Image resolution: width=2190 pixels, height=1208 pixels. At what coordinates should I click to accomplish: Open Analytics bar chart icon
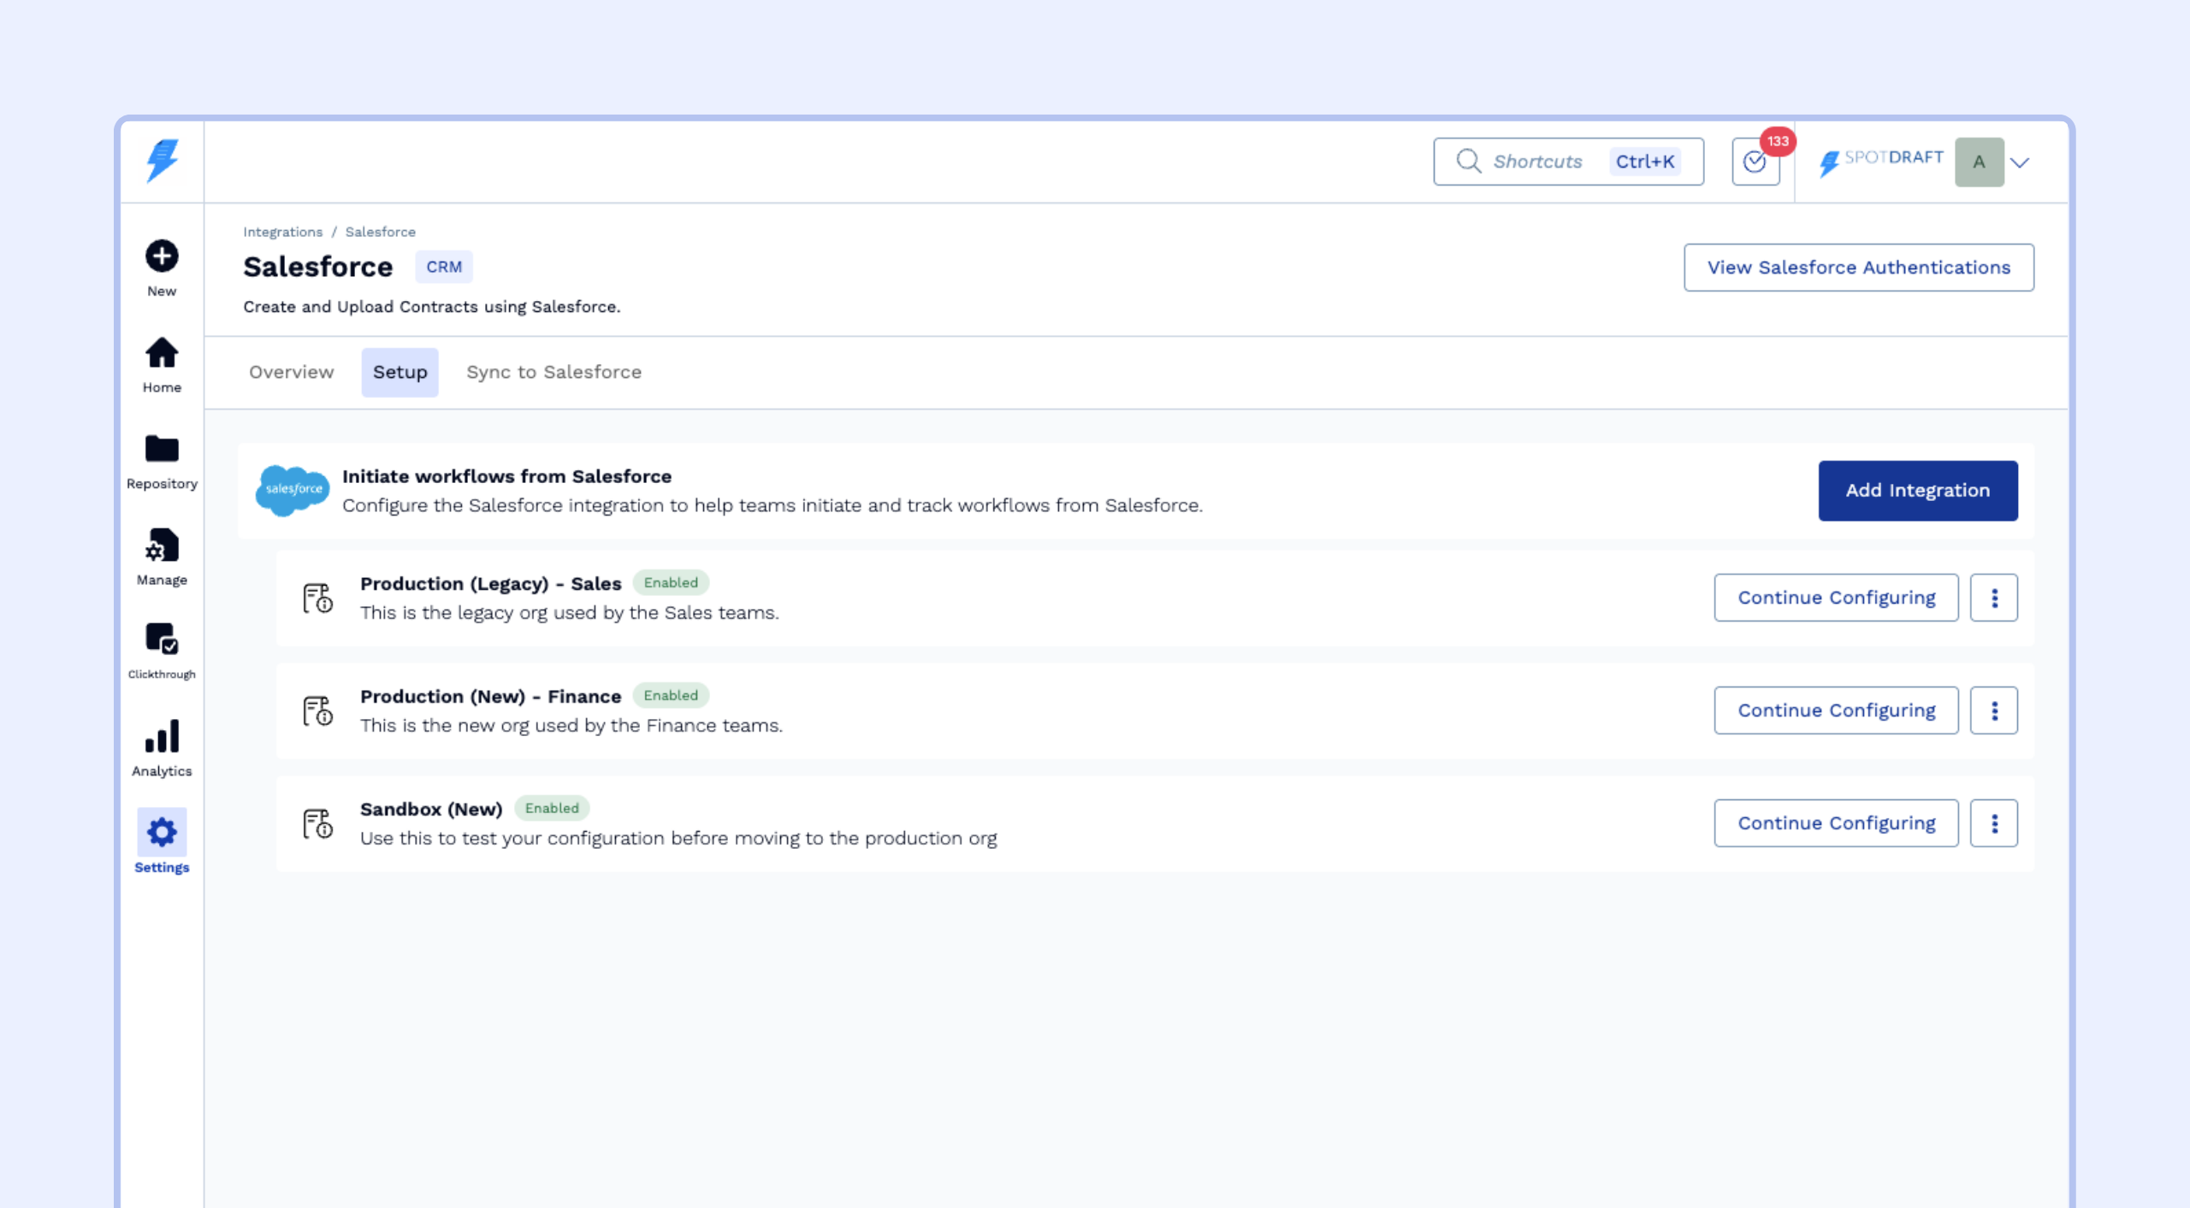(162, 736)
